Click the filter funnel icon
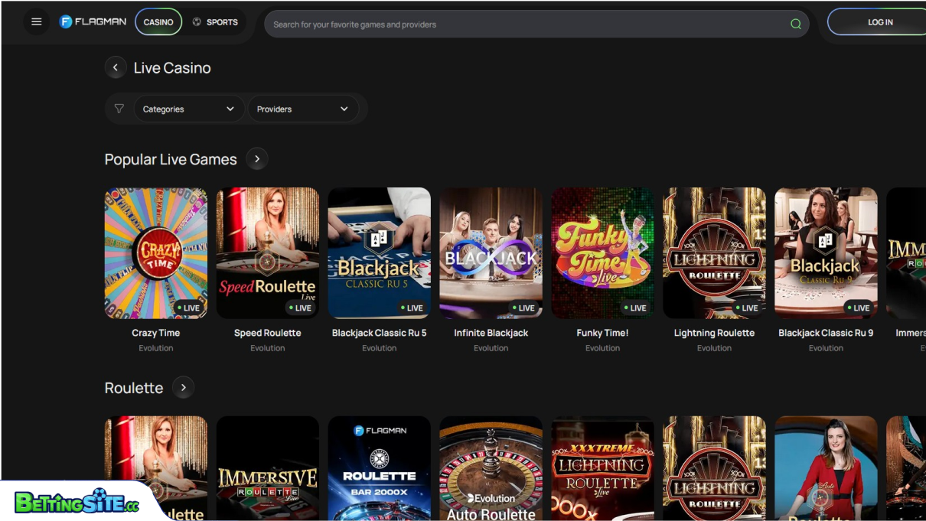926x521 pixels. point(119,109)
